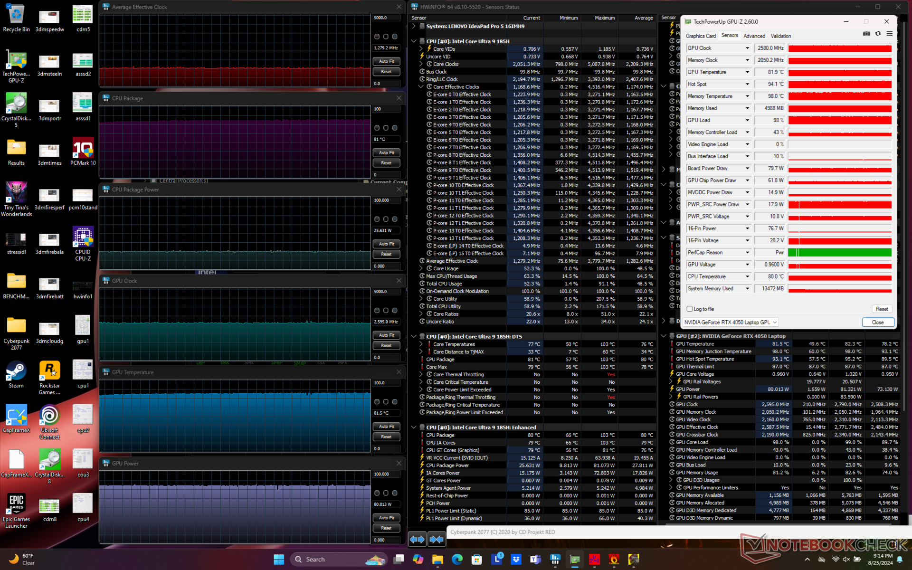The width and height of the screenshot is (912, 570).
Task: Click the GPU-Z refresh icon
Action: (878, 34)
